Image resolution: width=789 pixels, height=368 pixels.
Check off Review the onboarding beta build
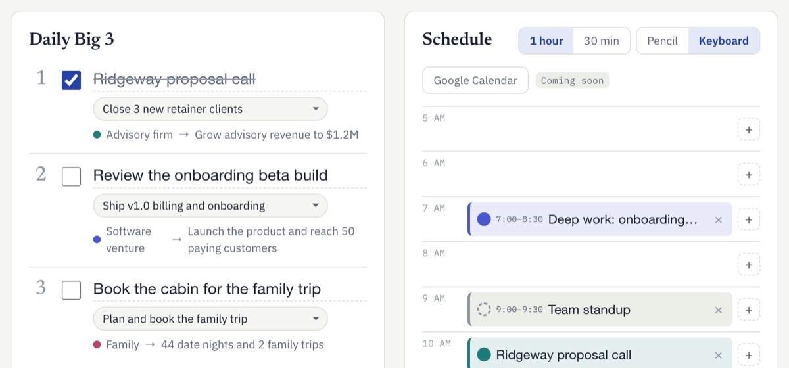(x=71, y=177)
